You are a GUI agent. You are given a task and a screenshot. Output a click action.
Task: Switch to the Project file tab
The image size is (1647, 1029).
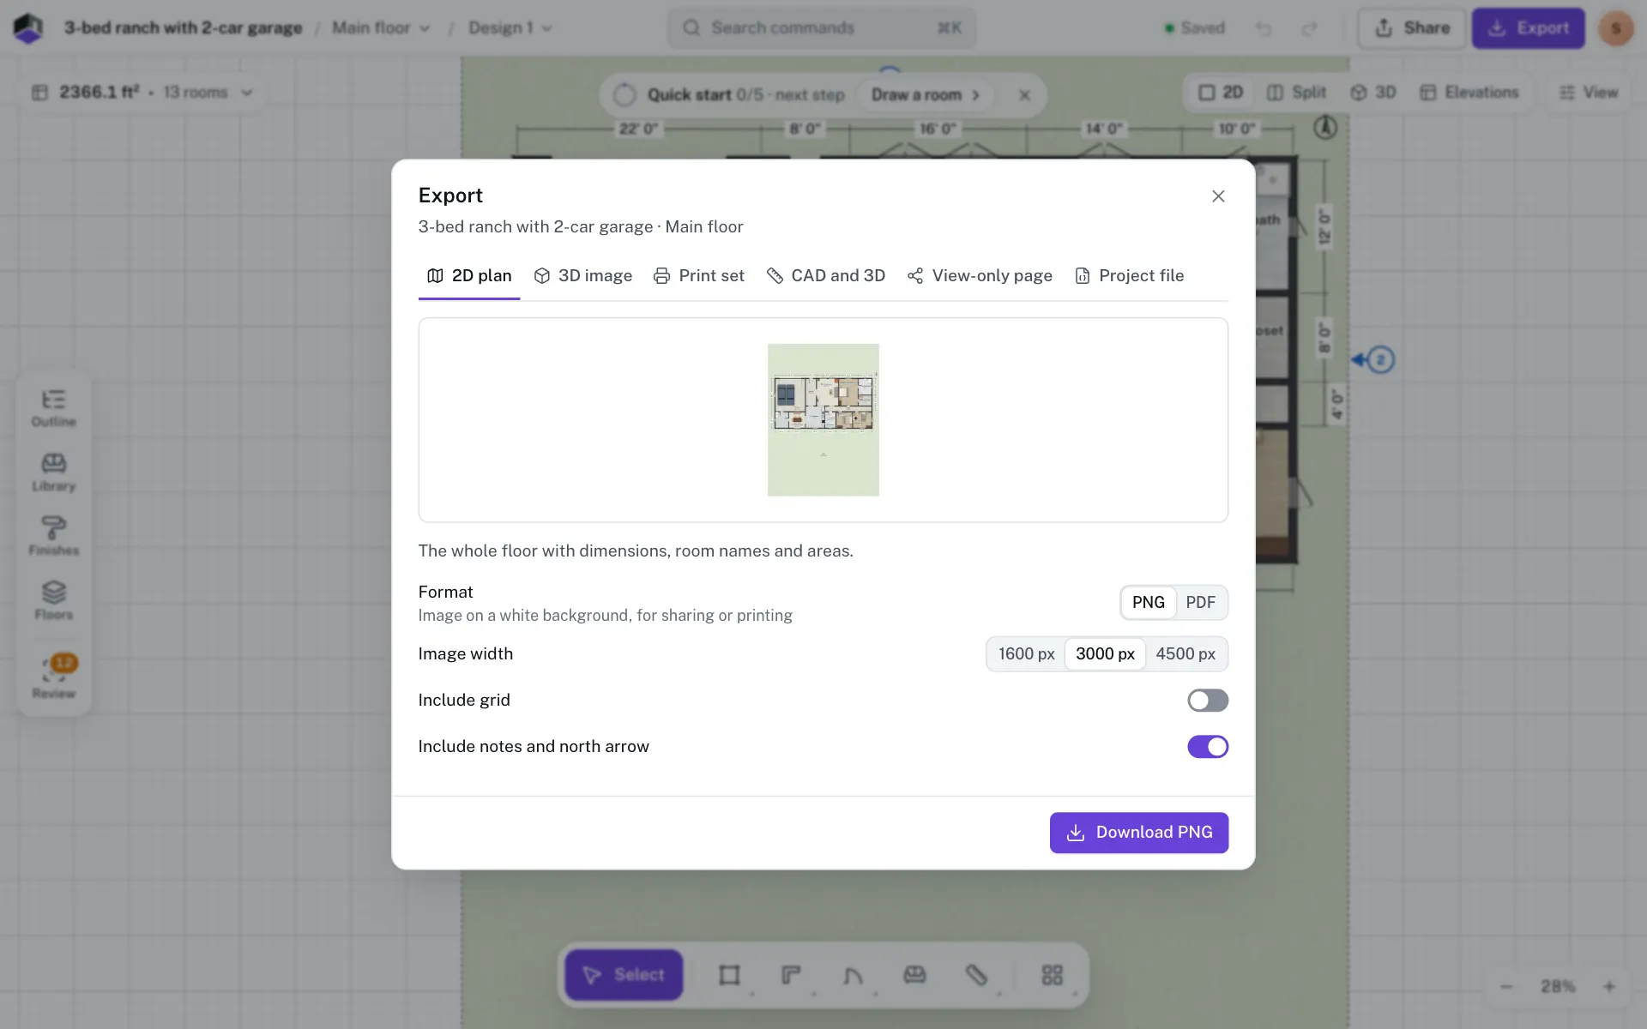[x=1130, y=276]
